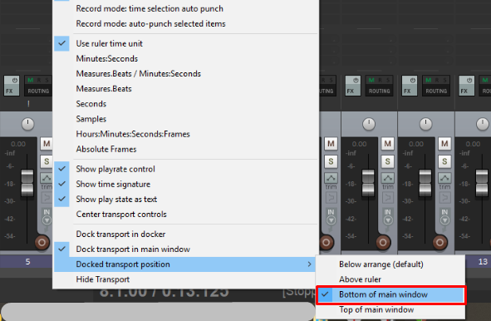The image size is (491, 321).
Task: Bypass FX on strip just left of track 13
Action: 412,81
